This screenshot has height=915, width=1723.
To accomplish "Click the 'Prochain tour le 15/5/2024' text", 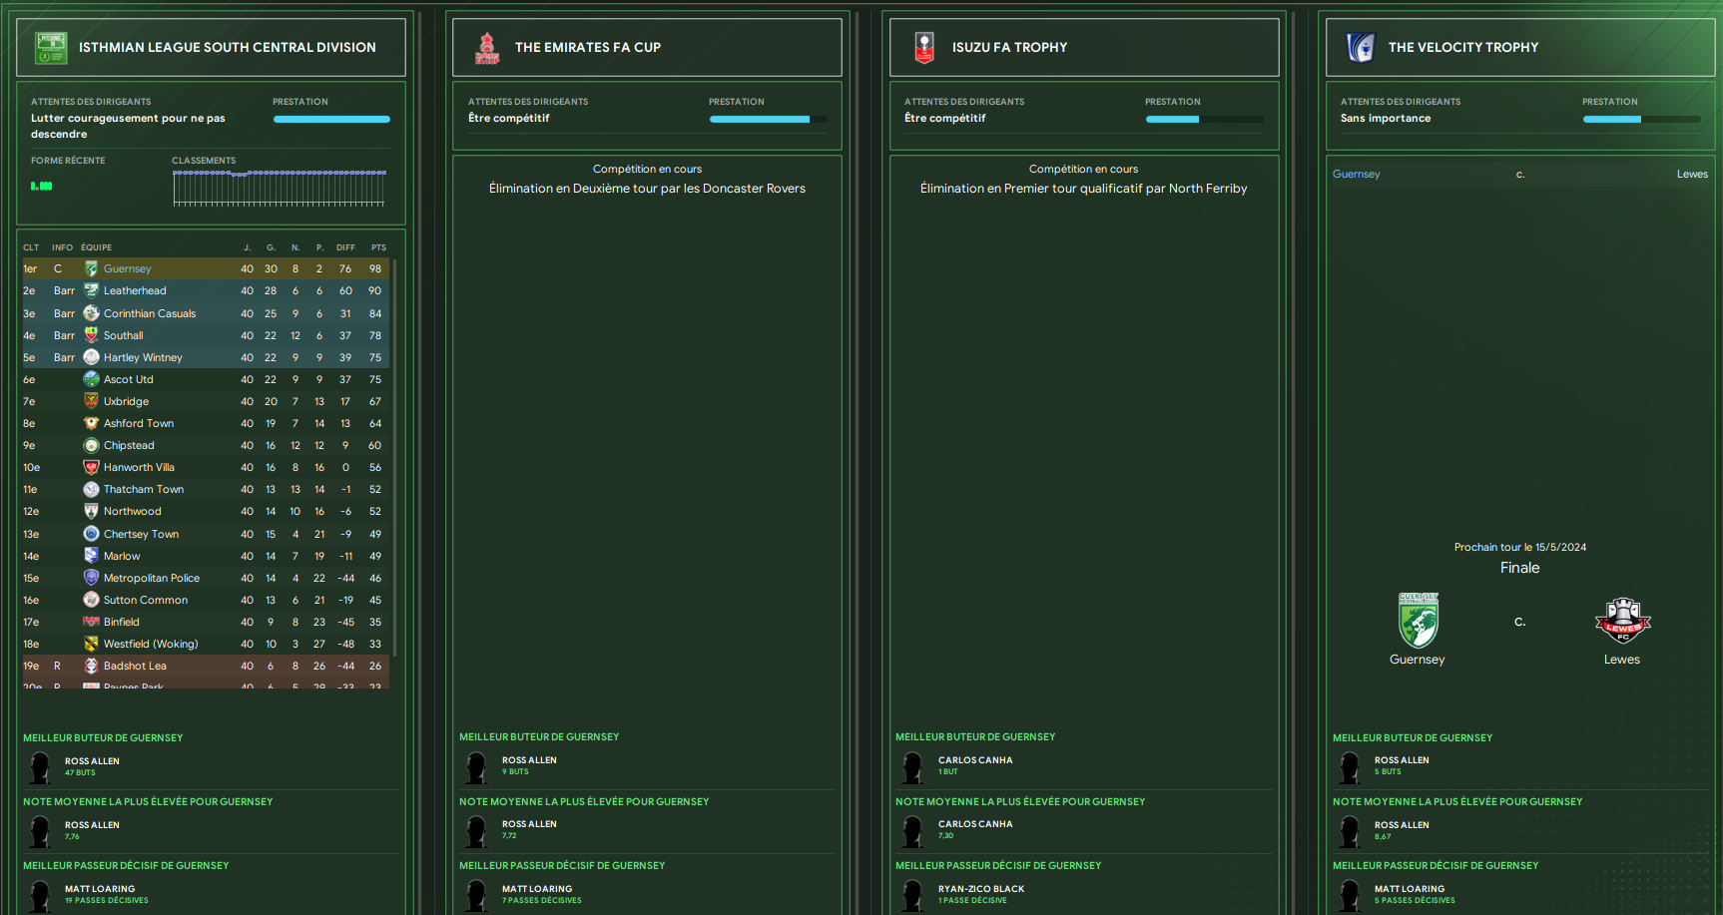I will [1519, 547].
